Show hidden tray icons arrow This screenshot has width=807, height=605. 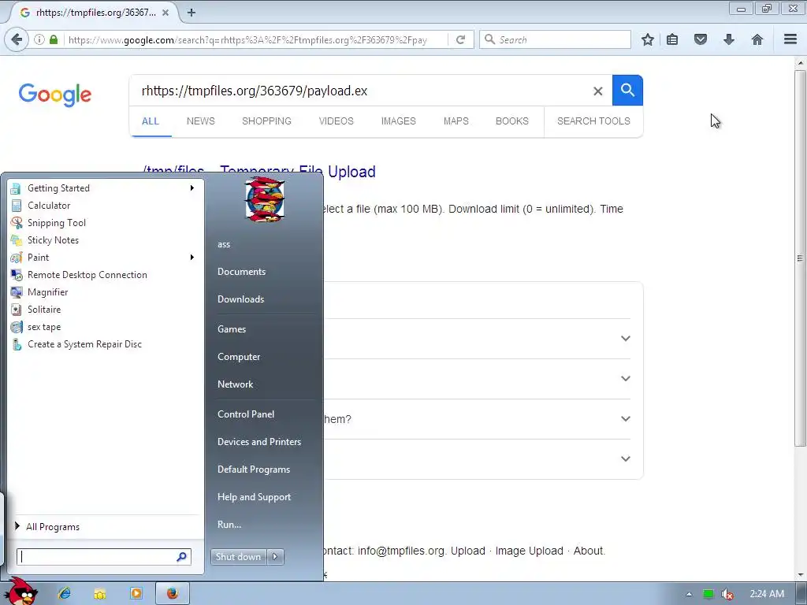coord(689,594)
